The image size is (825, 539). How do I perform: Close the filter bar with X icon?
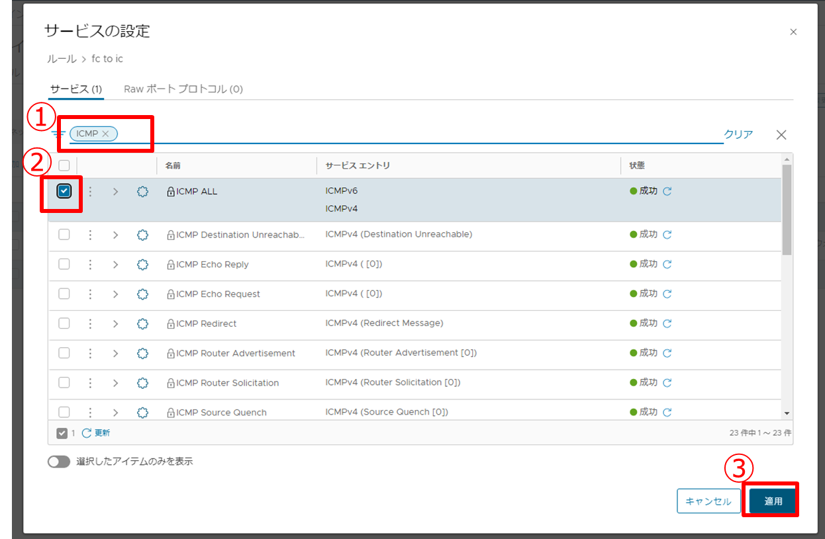point(781,135)
